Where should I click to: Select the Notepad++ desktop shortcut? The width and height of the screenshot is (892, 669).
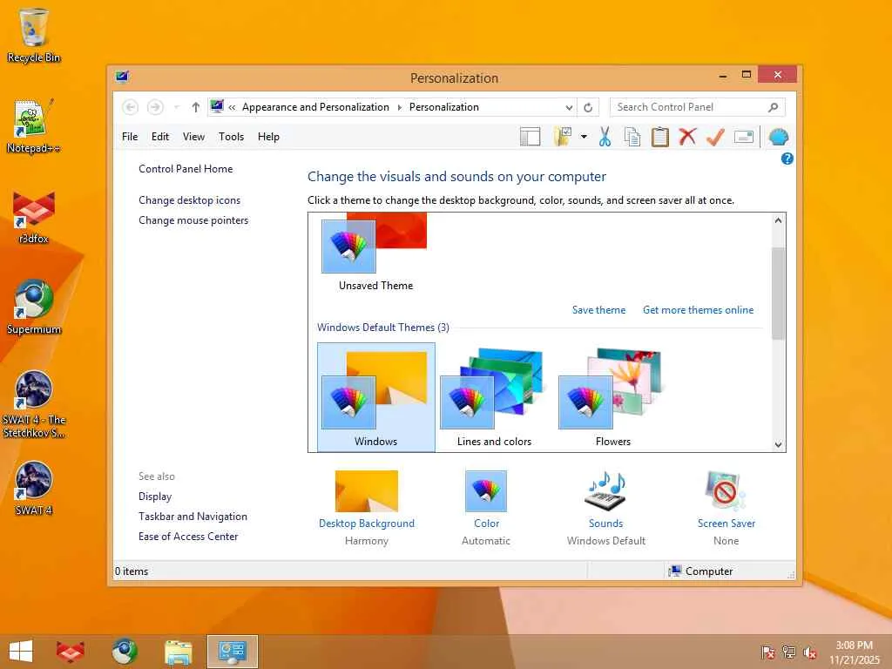tap(33, 126)
